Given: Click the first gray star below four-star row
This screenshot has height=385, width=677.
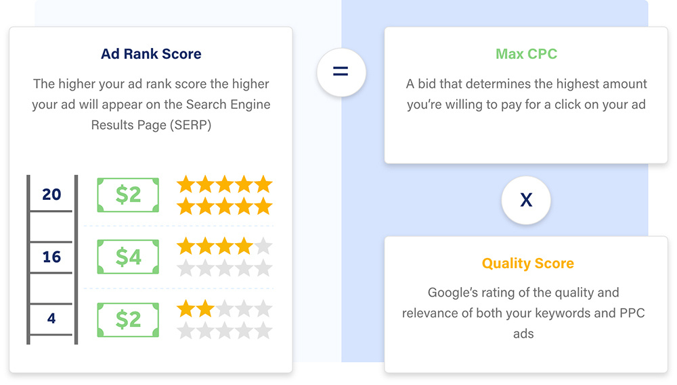Looking at the screenshot, I should (x=185, y=268).
